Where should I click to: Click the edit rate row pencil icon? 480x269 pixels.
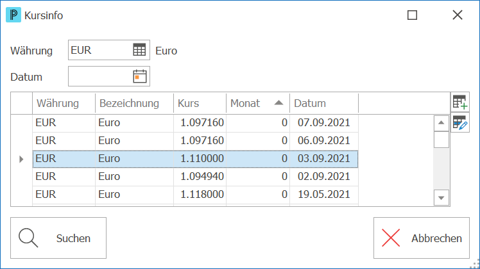[460, 123]
